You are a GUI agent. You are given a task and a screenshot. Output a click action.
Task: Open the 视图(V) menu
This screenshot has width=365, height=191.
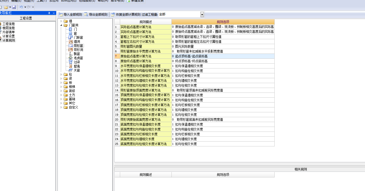[29, 1]
